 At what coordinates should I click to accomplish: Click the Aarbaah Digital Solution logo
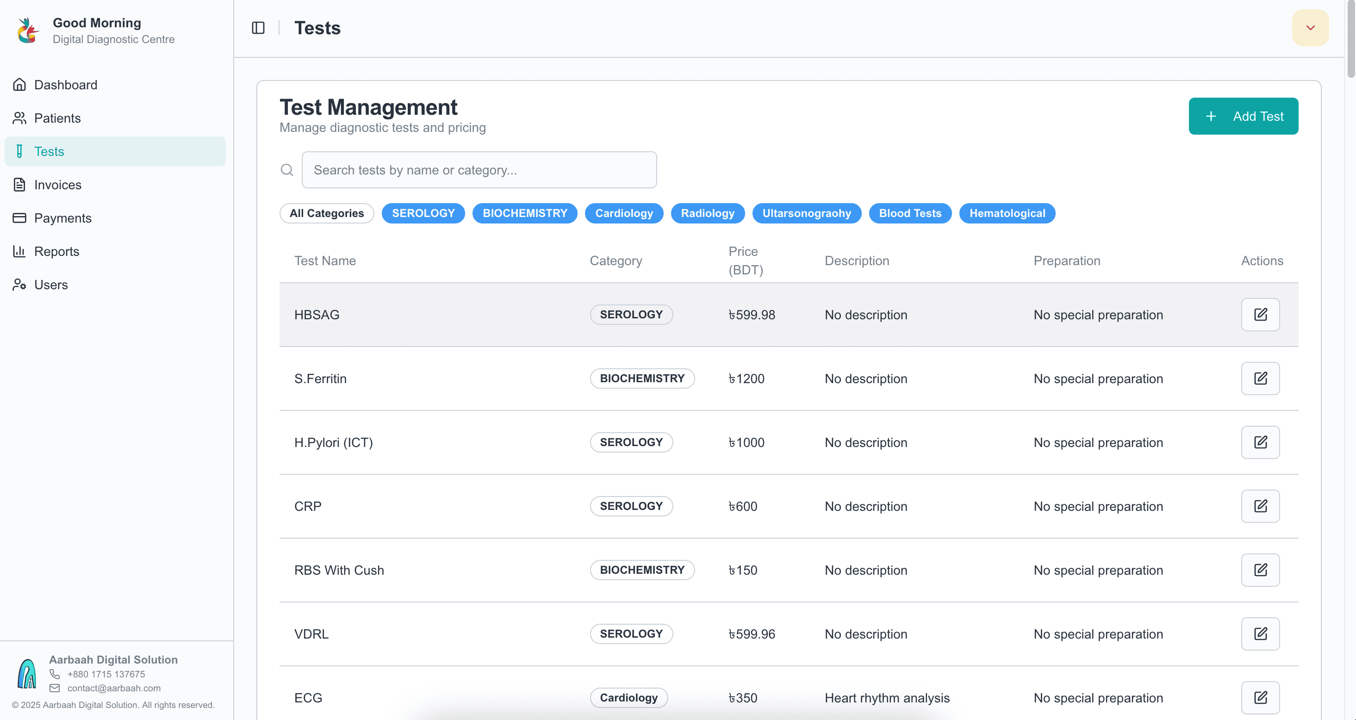click(27, 674)
